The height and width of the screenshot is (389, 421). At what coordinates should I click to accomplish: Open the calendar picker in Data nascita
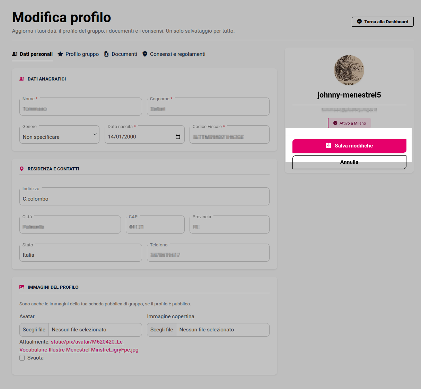click(x=178, y=137)
